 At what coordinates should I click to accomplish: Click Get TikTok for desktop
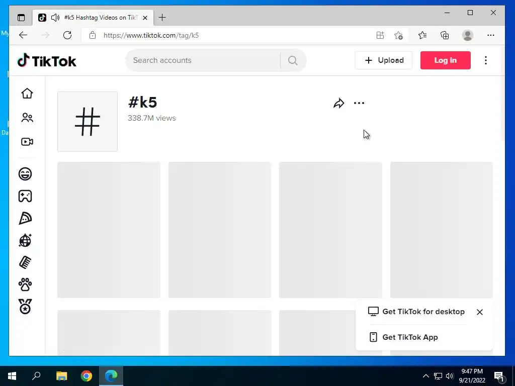coord(416,312)
